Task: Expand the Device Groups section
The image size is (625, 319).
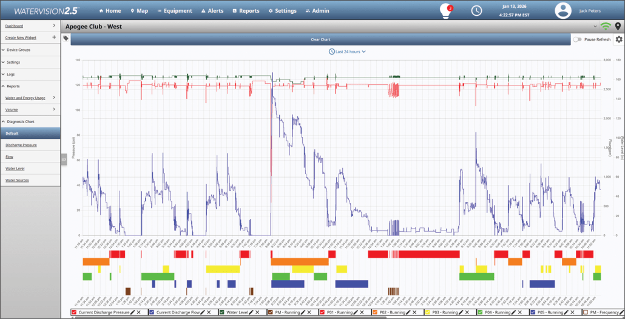Action: pyautogui.click(x=30, y=50)
